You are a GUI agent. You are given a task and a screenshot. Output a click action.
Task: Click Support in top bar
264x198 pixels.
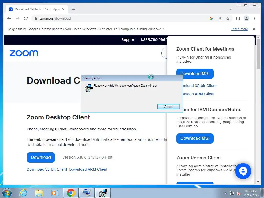tap(128, 40)
